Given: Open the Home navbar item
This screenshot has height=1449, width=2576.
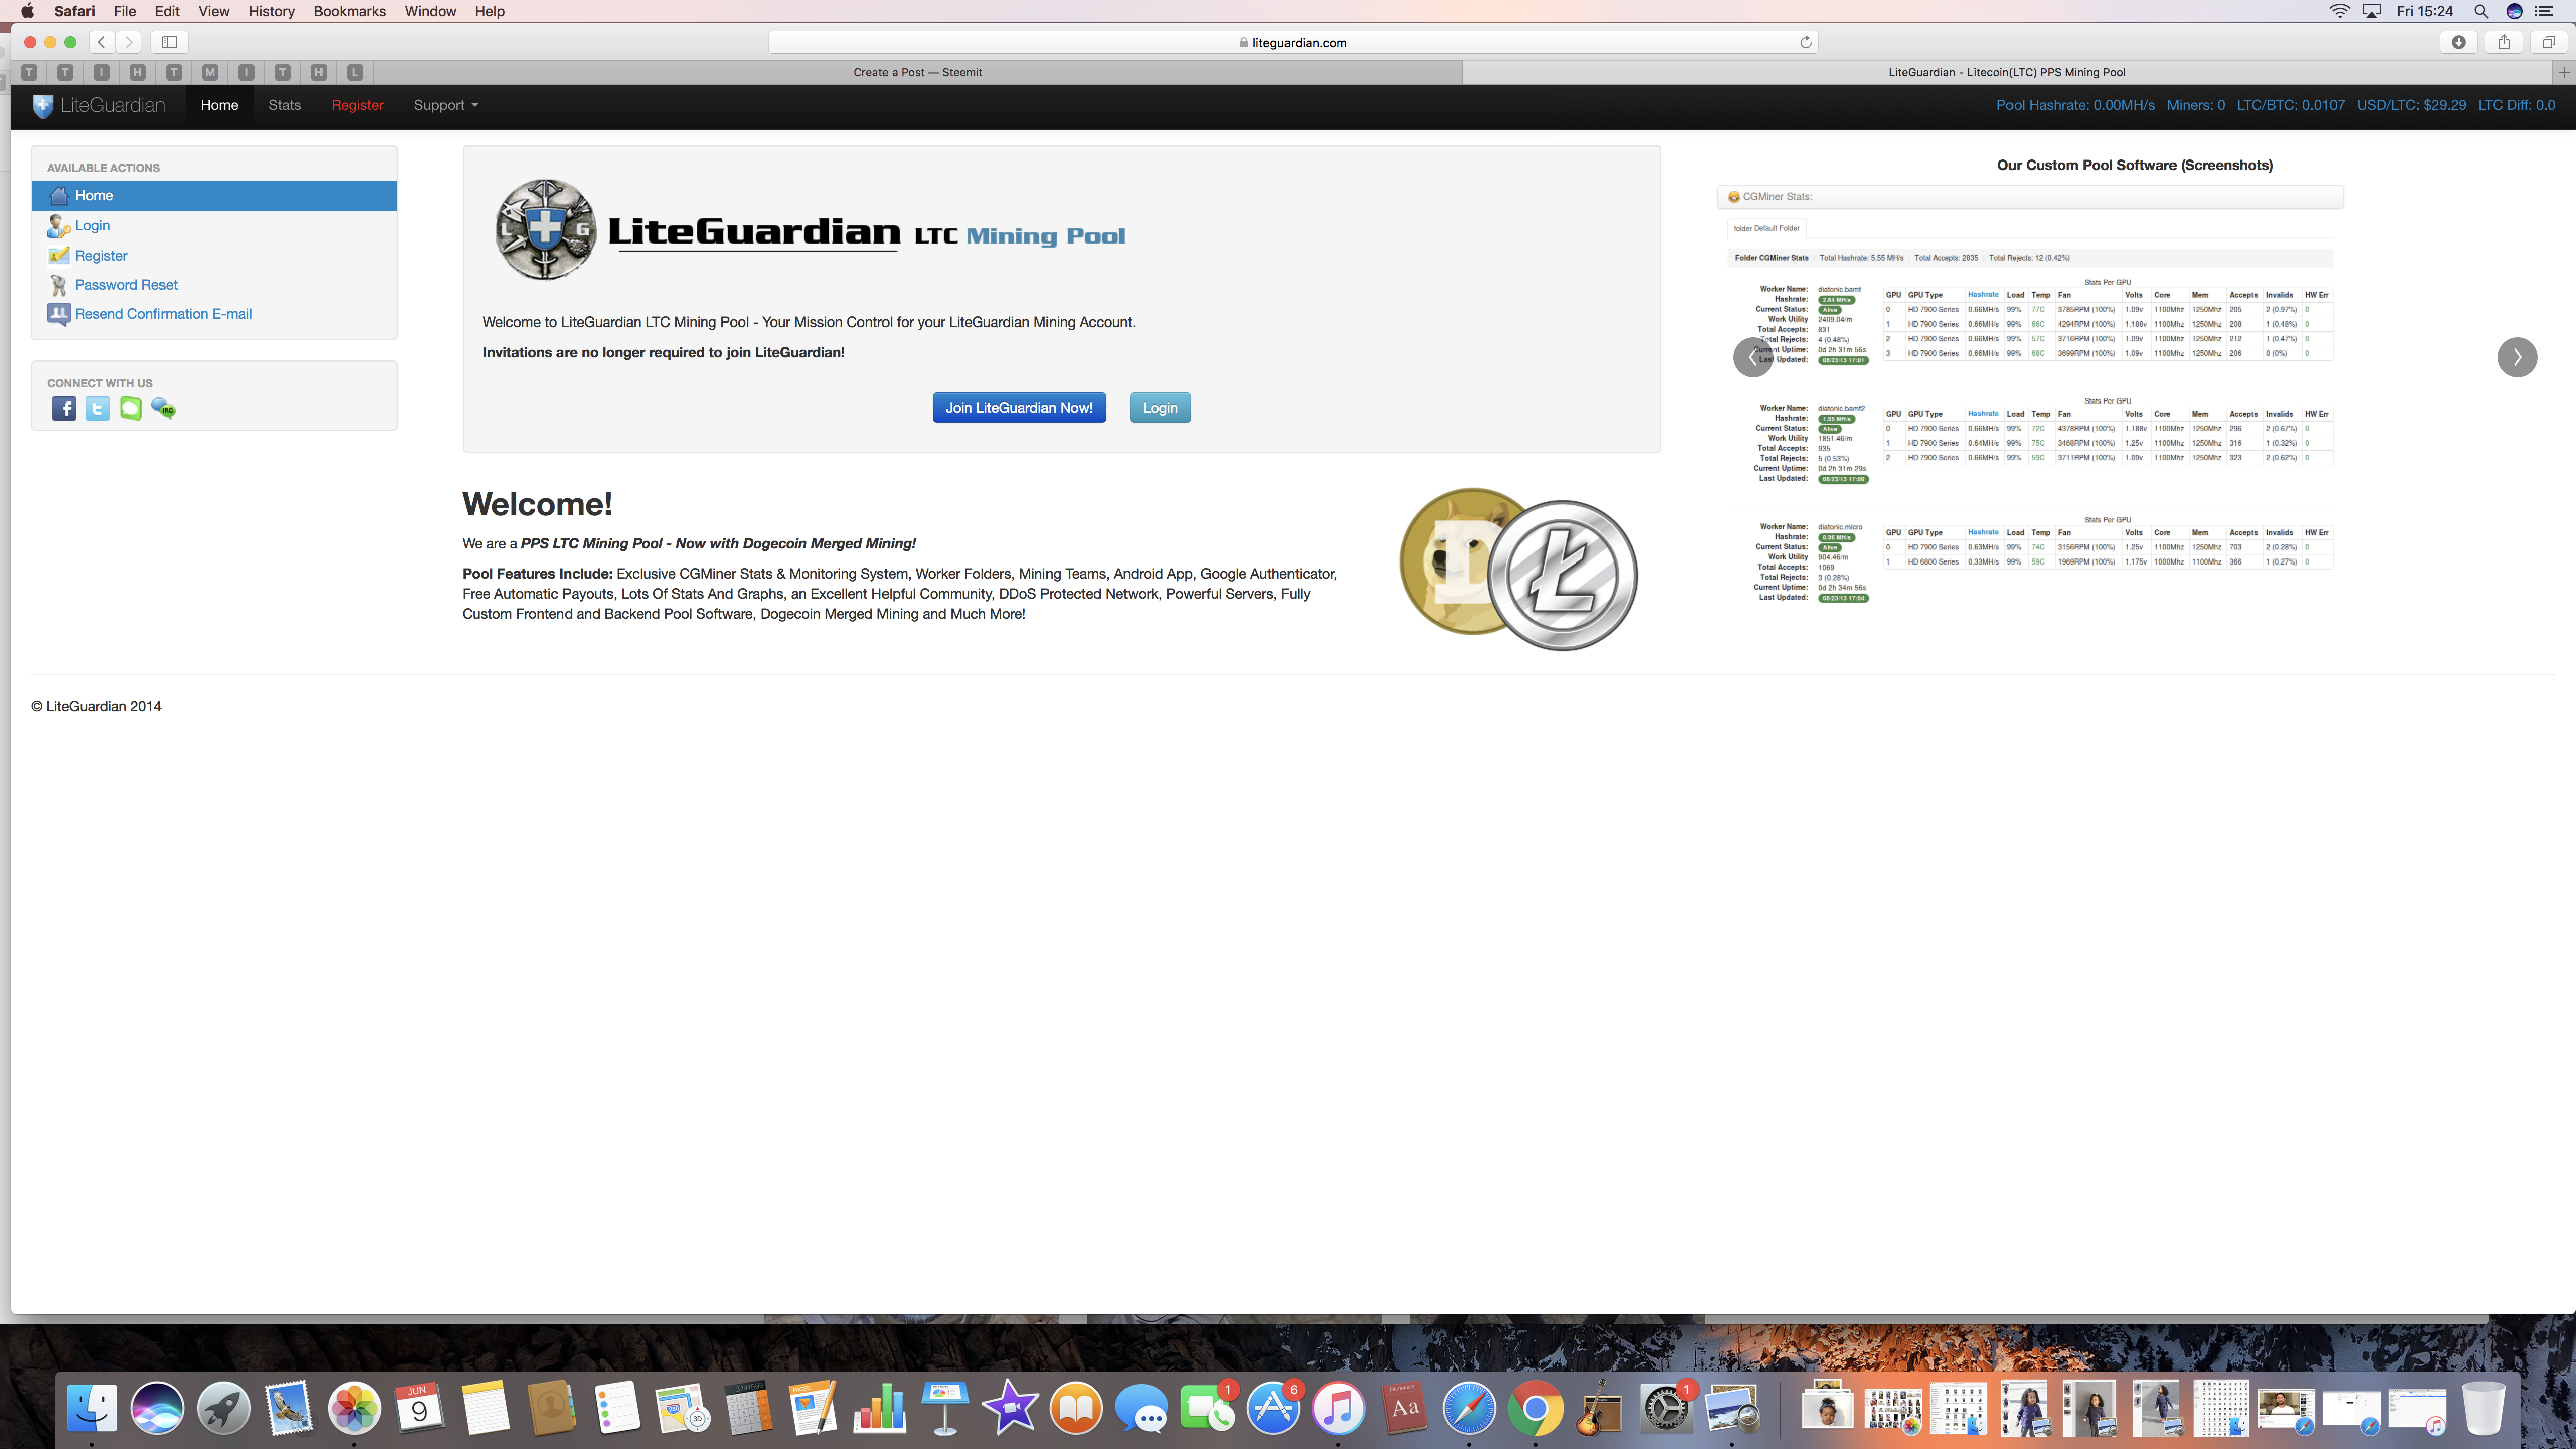Looking at the screenshot, I should click(219, 105).
